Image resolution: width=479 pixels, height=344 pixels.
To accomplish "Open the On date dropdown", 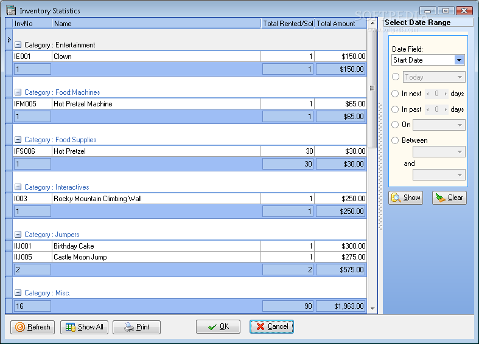I will (x=460, y=125).
